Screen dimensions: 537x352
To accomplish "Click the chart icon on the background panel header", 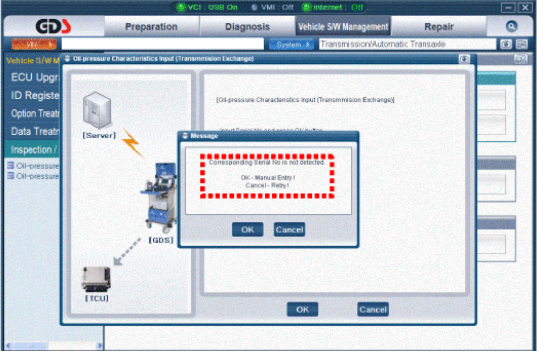I will click(x=521, y=59).
